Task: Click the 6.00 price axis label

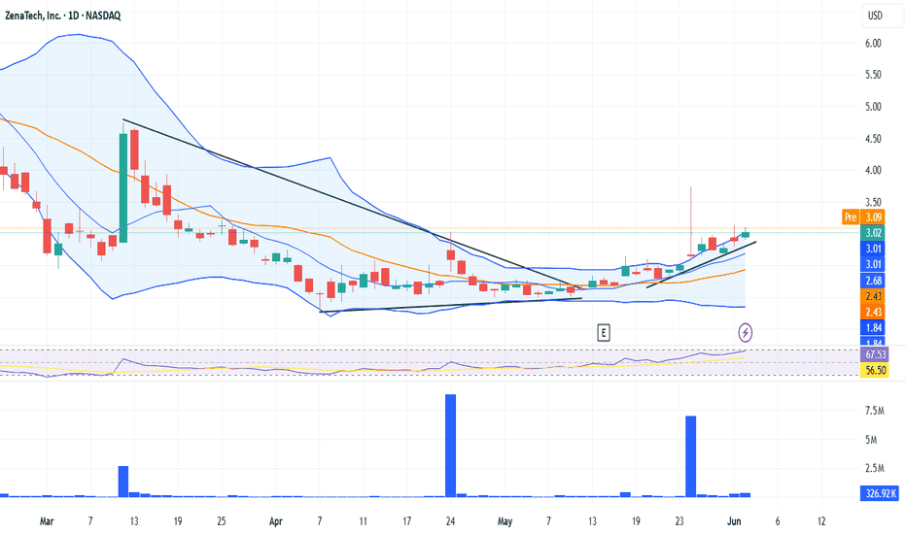Action: [873, 44]
